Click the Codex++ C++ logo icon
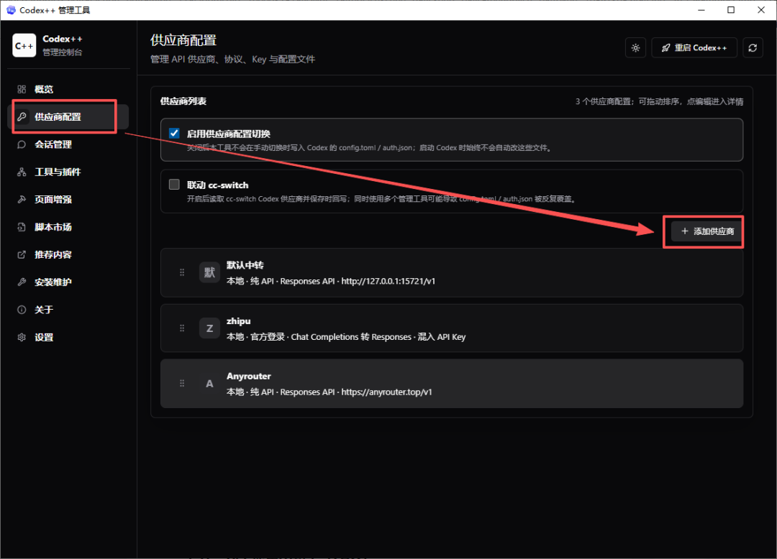Screen dimensions: 777x559 coord(24,45)
